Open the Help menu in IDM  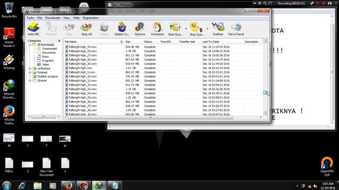[x=76, y=18]
